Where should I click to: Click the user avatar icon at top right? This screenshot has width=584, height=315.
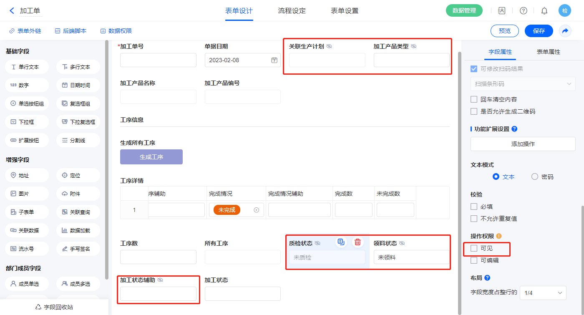click(565, 11)
